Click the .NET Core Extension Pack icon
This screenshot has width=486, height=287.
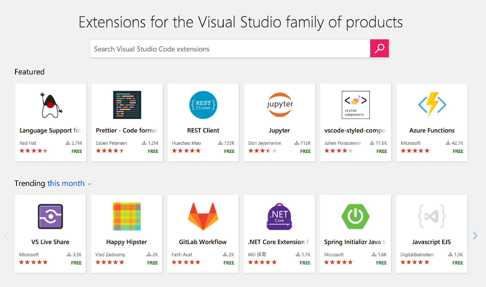tap(279, 216)
